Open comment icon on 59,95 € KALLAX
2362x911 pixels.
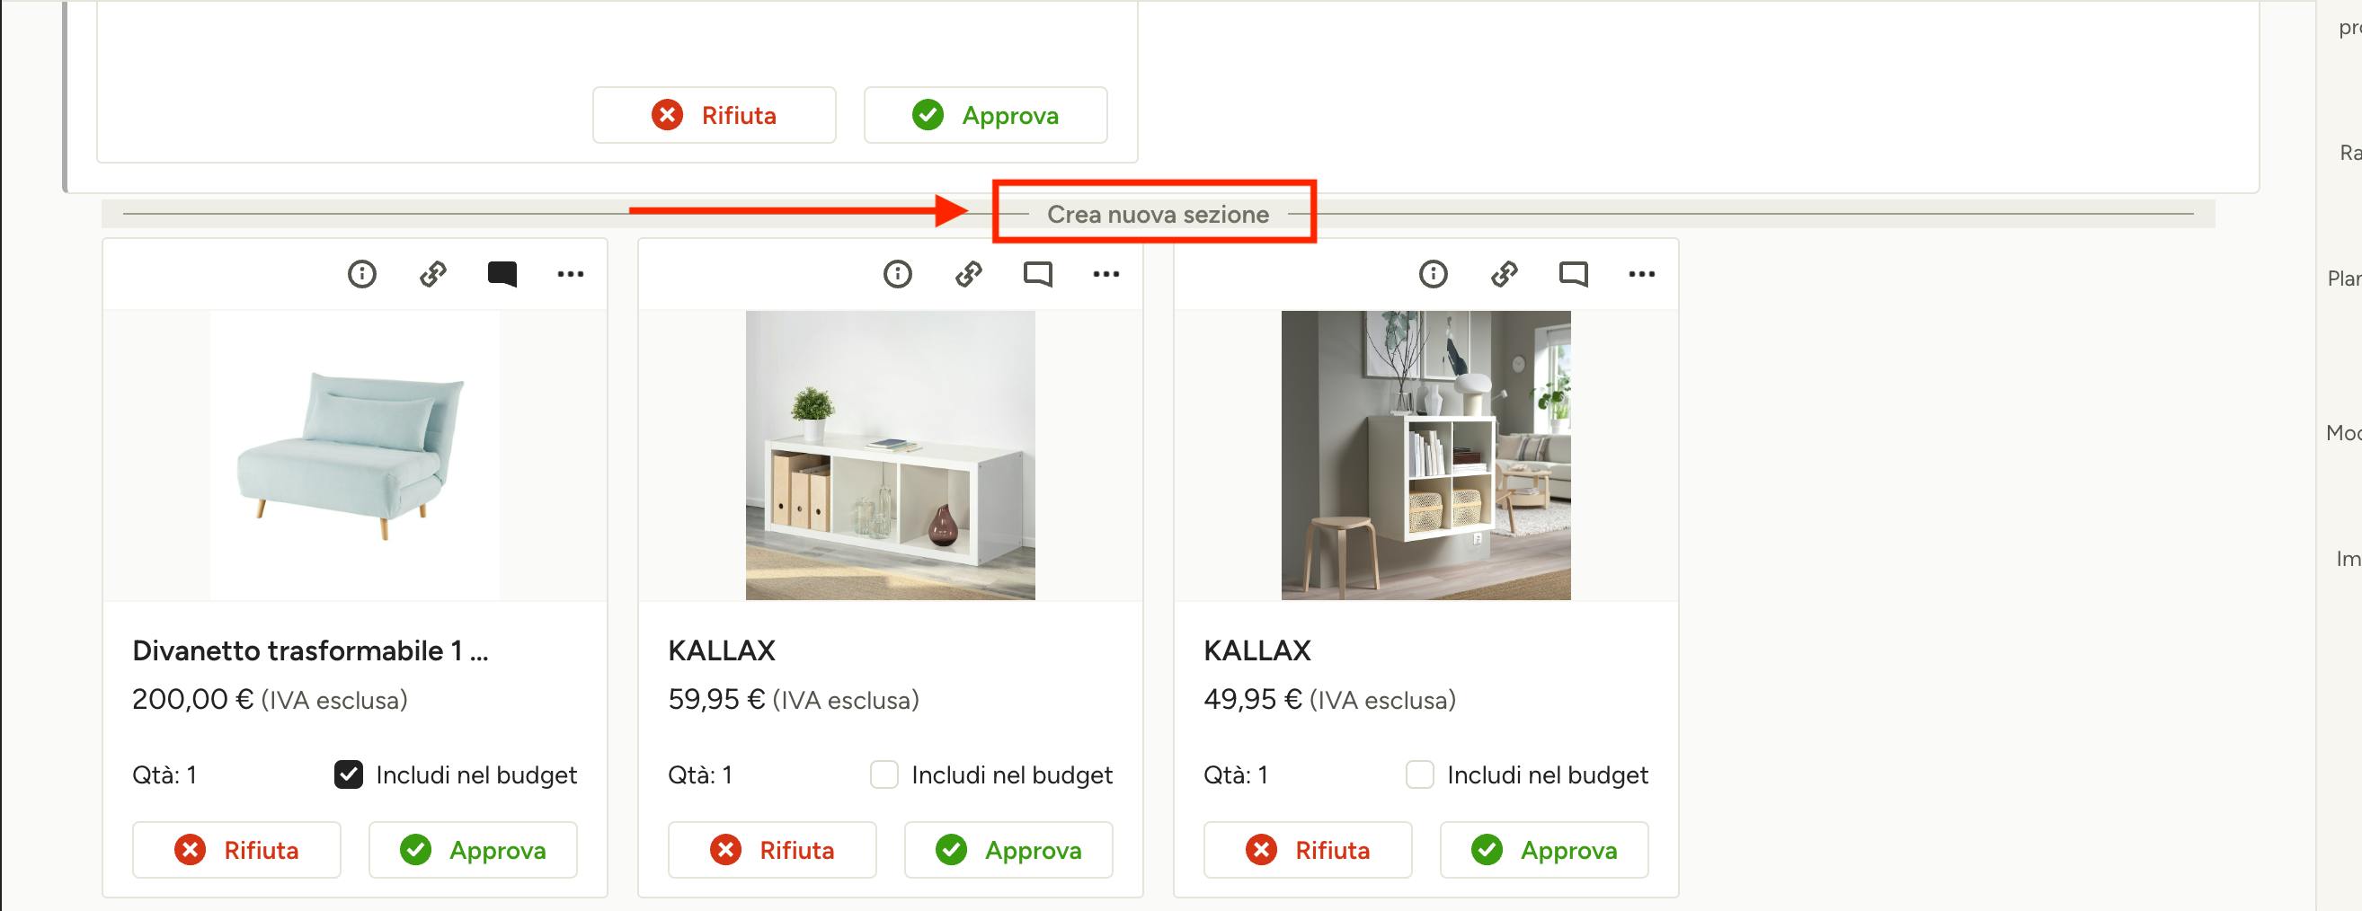pyautogui.click(x=1037, y=274)
